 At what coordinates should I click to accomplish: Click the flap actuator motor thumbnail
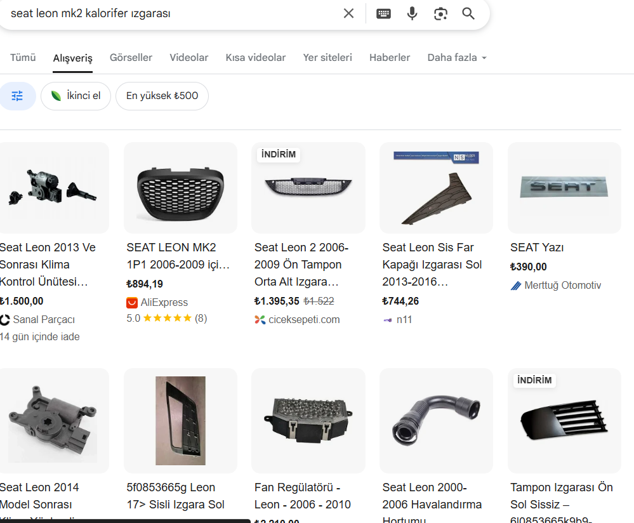pos(53,421)
